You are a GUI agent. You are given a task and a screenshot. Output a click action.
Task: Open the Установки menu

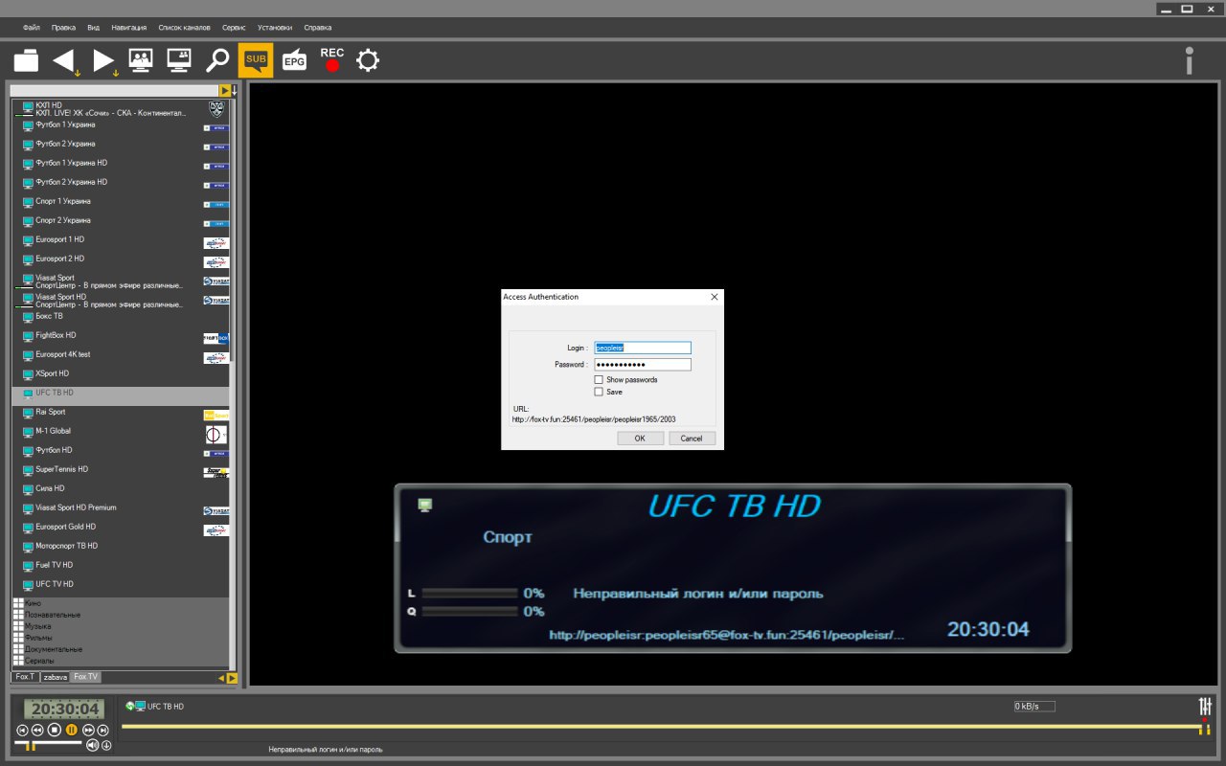point(275,28)
